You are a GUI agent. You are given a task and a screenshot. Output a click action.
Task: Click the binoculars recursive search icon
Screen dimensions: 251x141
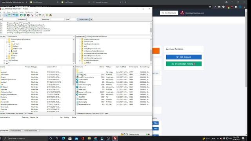tap(51, 15)
